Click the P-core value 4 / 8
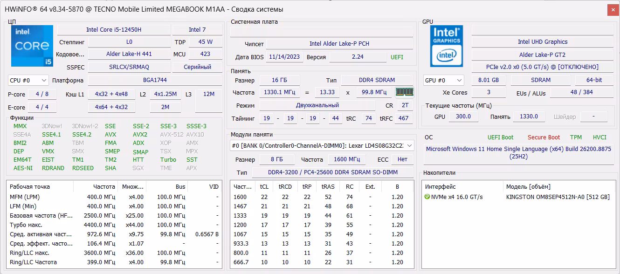The width and height of the screenshot is (620, 274). (x=42, y=94)
